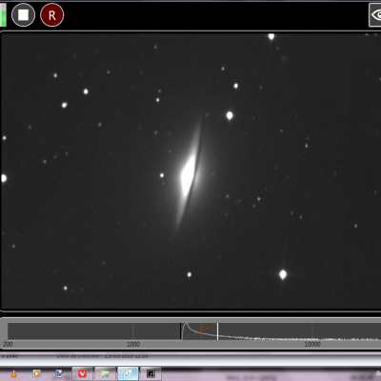Open the black square app taskbar icon

point(150,373)
